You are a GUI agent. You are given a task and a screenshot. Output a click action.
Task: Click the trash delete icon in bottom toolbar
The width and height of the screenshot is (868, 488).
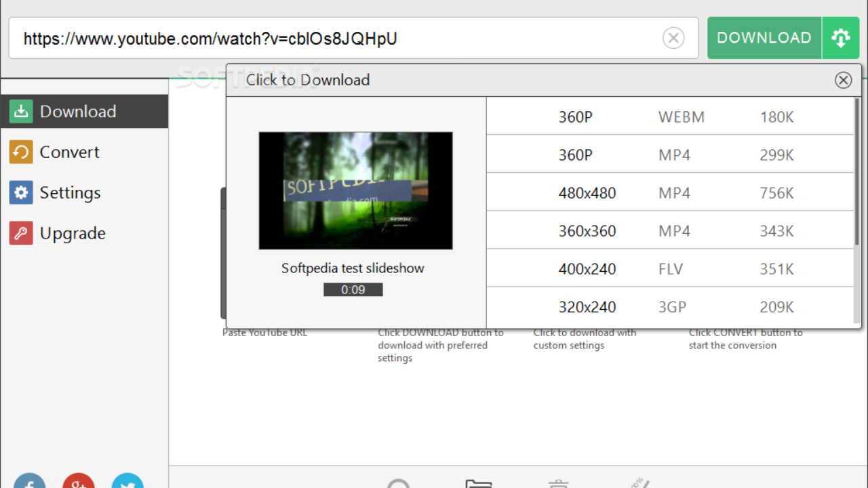(x=558, y=483)
